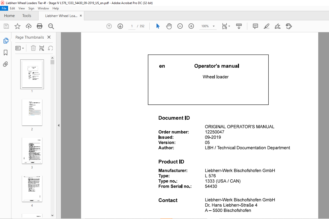Select the Liebherr Wheel Loa... document tab
The image size is (329, 219).
[61, 16]
